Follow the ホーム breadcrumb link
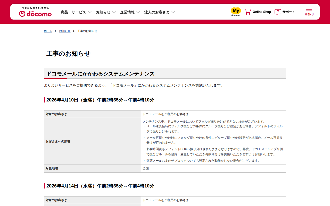 pos(48,31)
